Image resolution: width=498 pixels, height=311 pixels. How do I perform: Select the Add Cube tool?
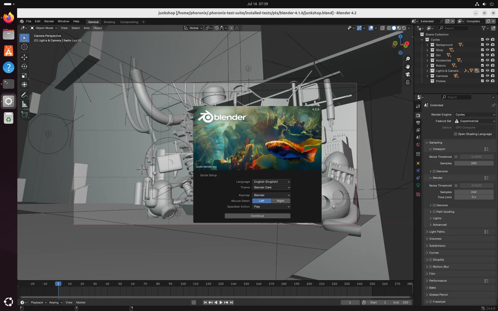(x=24, y=115)
